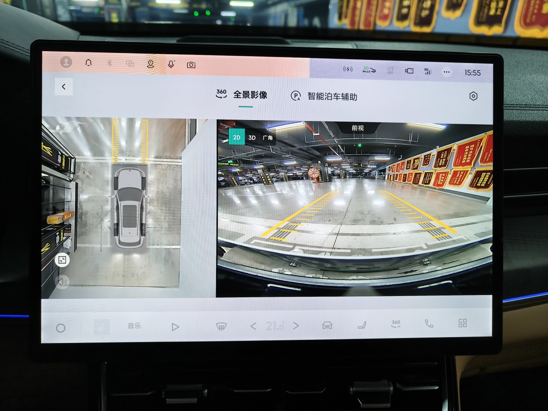Switch to 全景影像 tab
The height and width of the screenshot is (411, 548).
tap(242, 95)
